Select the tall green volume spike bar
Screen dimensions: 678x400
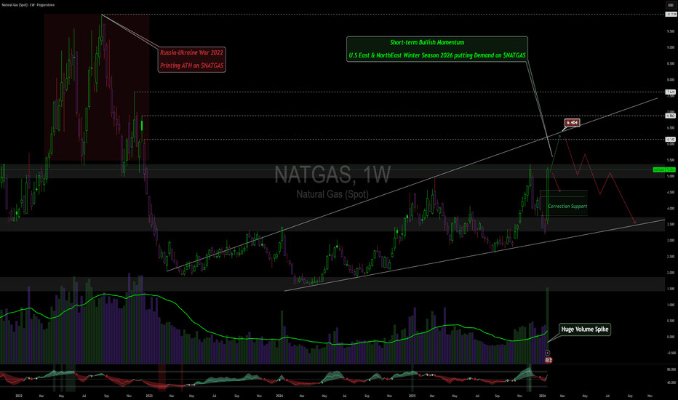(x=548, y=320)
